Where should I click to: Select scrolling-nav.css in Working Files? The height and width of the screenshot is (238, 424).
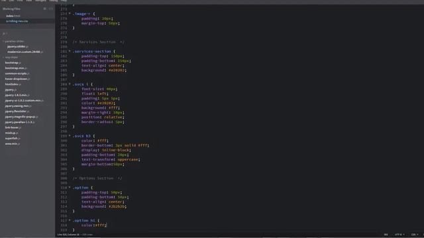tap(17, 21)
